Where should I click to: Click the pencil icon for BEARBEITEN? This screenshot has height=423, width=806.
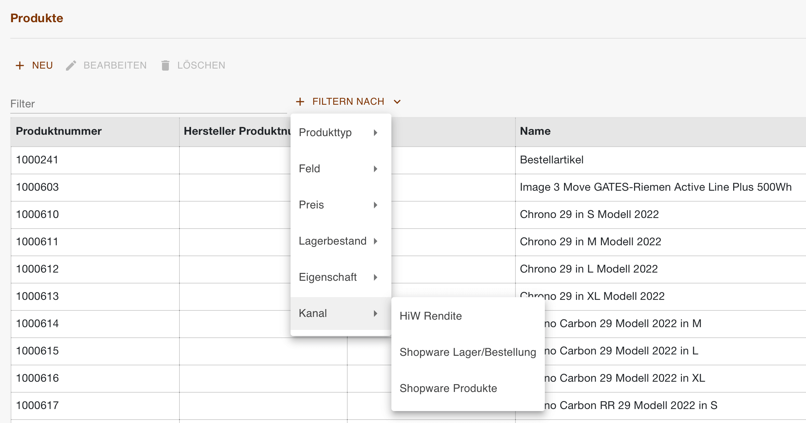71,65
